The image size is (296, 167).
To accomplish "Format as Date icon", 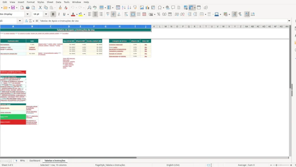I will tap(170, 14).
